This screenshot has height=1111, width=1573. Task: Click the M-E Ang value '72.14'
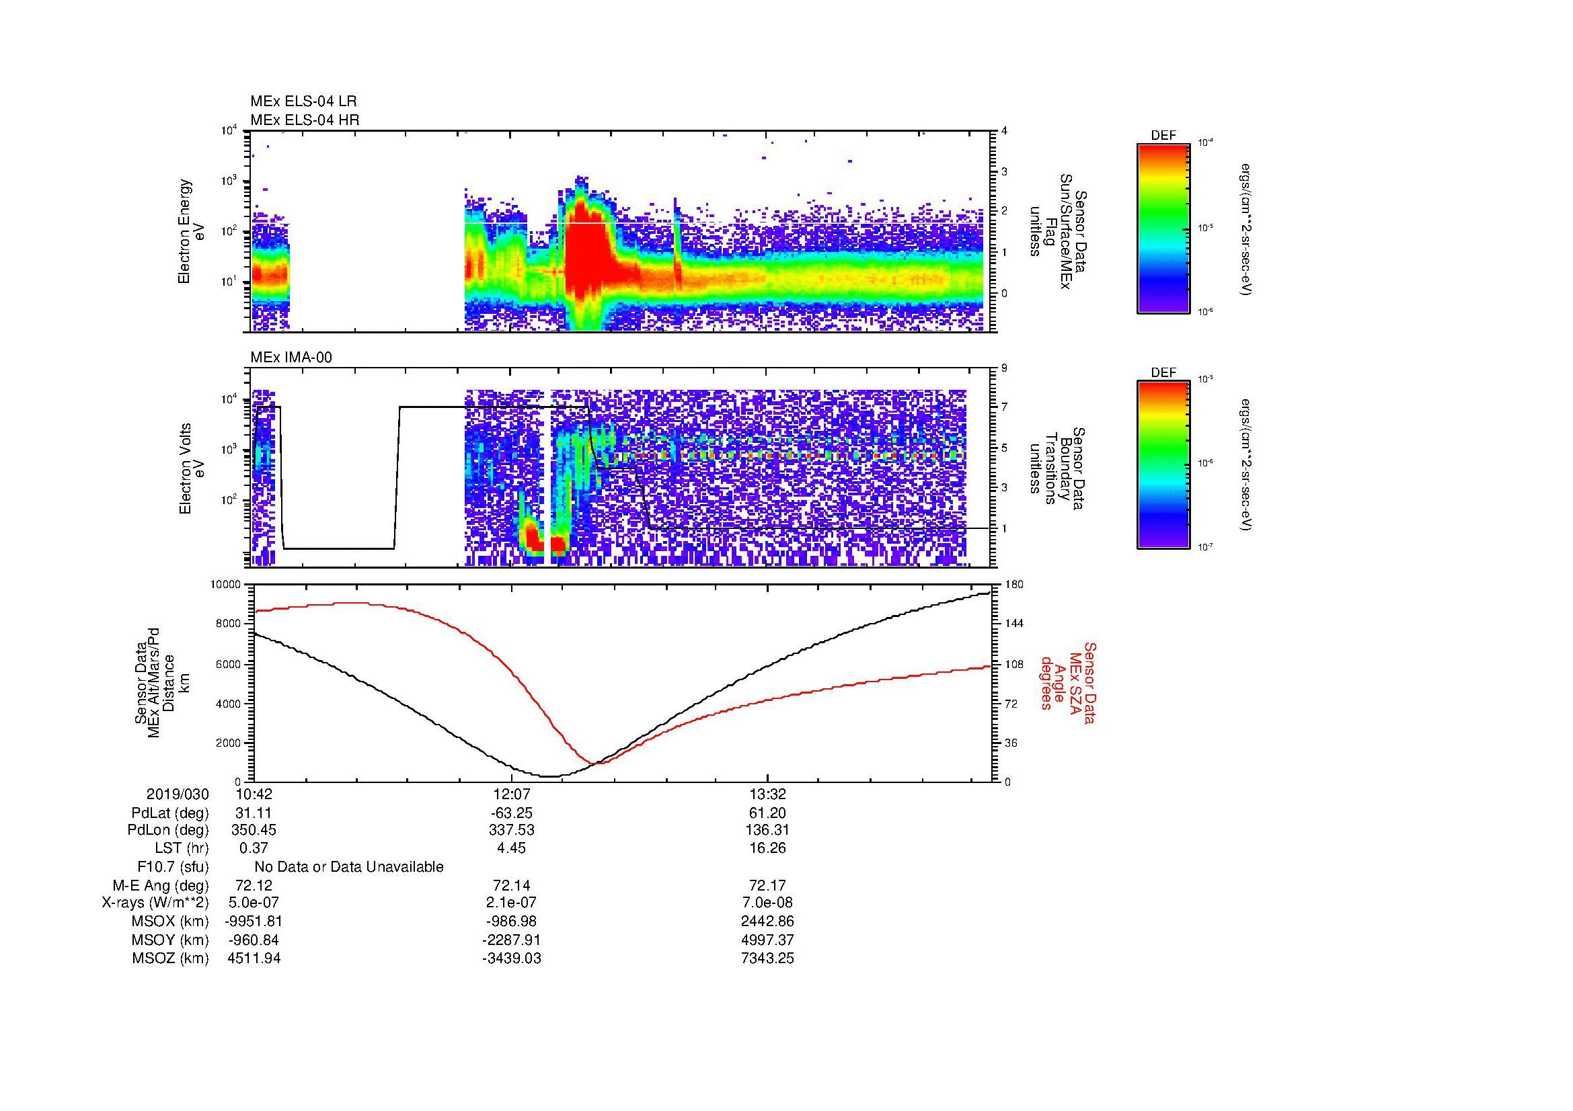(x=511, y=886)
